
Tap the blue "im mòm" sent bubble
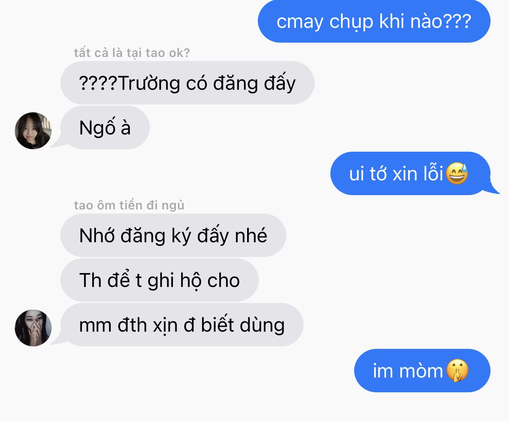coord(422,371)
